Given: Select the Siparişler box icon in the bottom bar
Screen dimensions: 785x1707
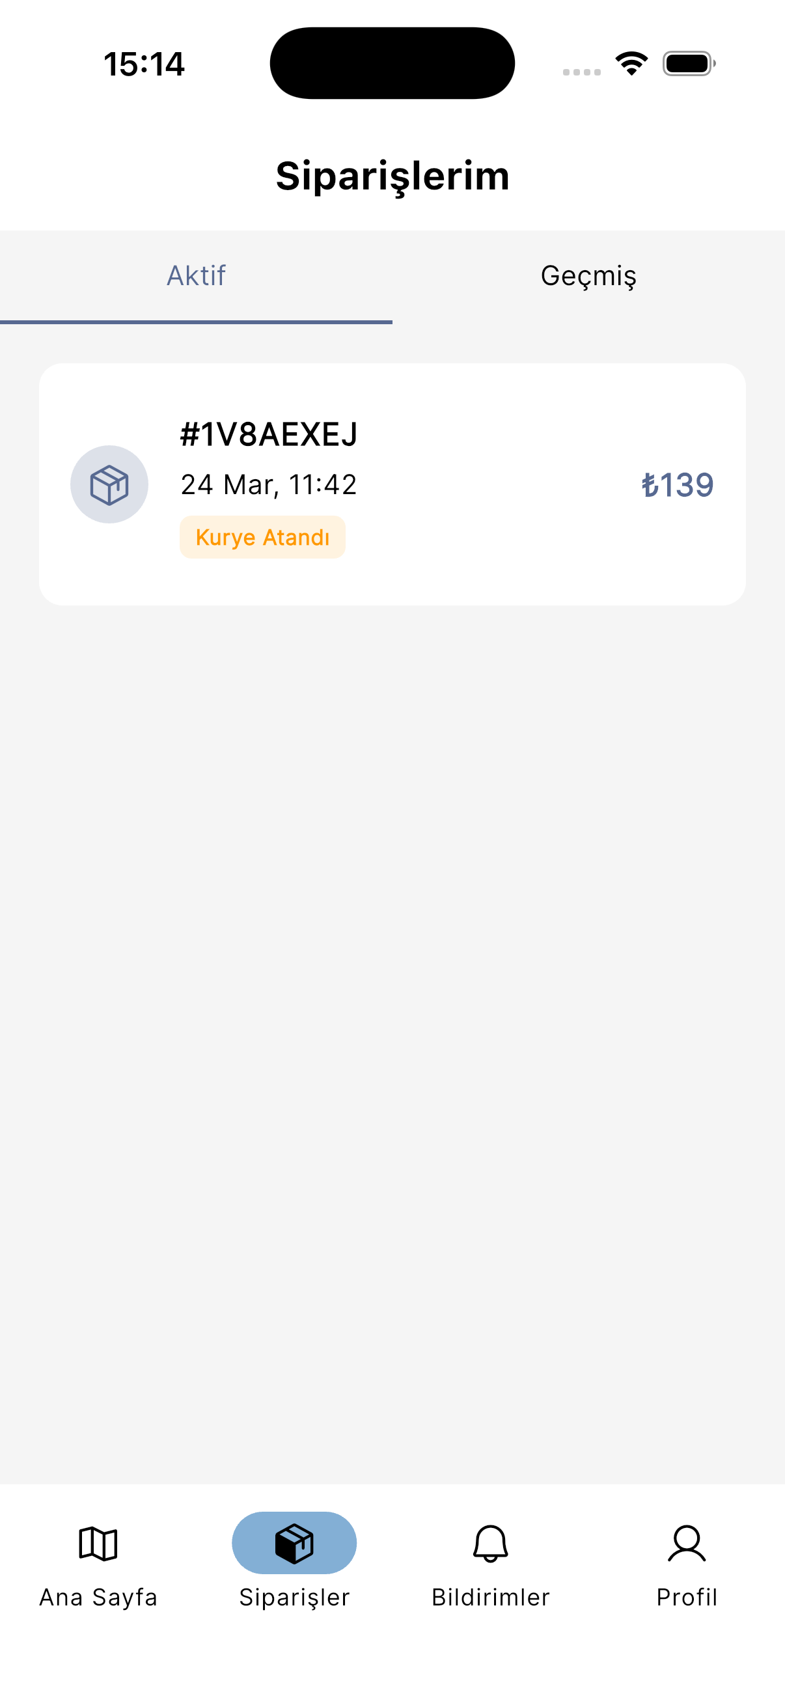Looking at the screenshot, I should (294, 1543).
